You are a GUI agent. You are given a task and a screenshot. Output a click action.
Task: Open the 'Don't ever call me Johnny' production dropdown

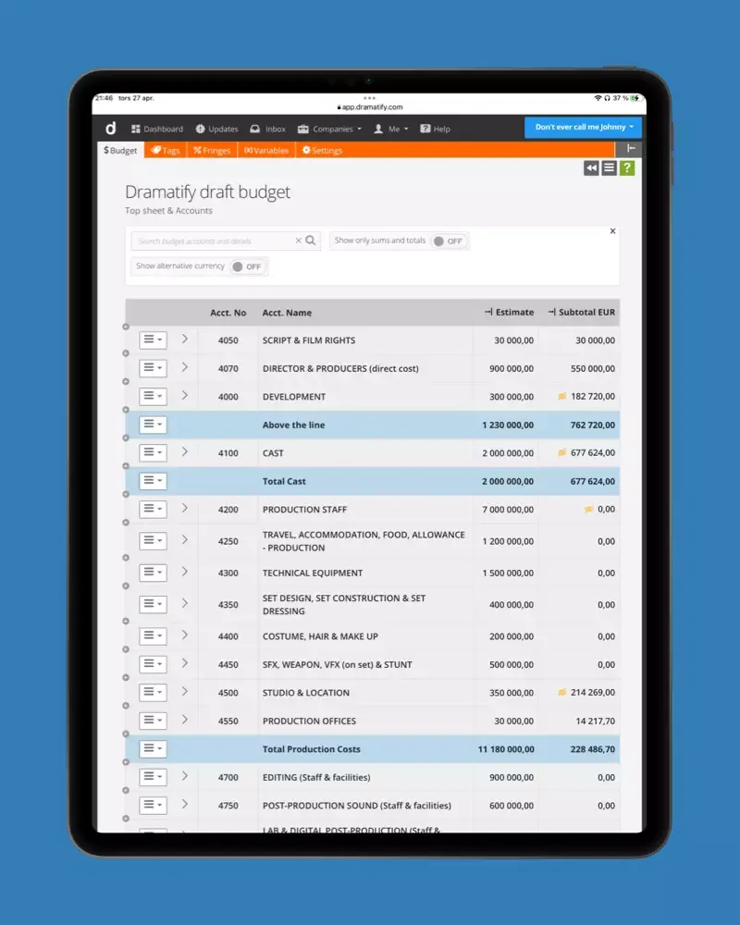click(x=583, y=127)
